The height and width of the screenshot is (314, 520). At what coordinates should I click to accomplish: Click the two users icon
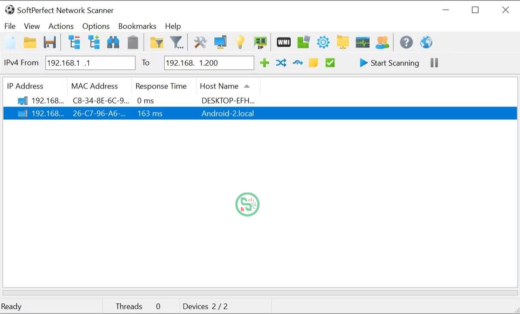[382, 42]
